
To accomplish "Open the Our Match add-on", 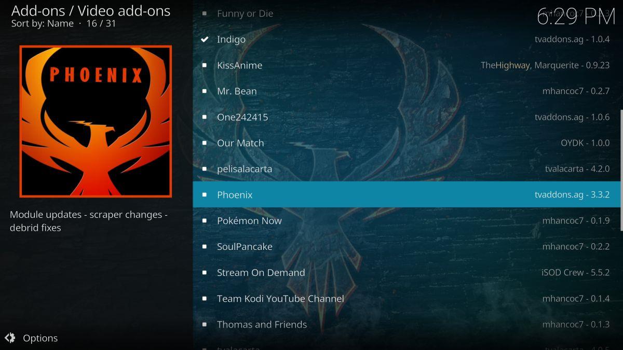I will tap(408, 143).
